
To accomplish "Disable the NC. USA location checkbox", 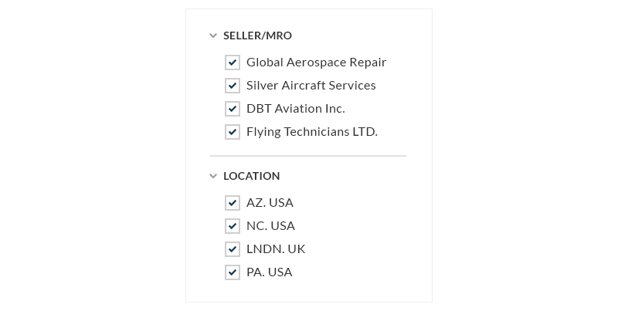I will click(233, 226).
